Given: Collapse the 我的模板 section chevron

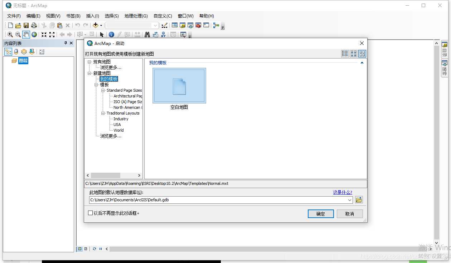Looking at the screenshot, I should point(362,63).
